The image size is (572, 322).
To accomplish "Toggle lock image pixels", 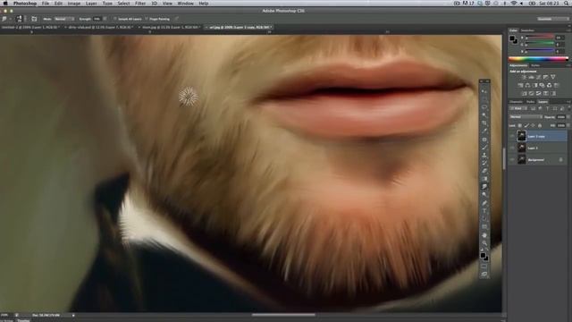I will pos(526,125).
